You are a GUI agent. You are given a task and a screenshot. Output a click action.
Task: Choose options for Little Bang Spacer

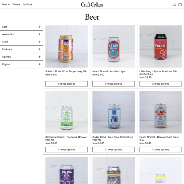coord(160,84)
